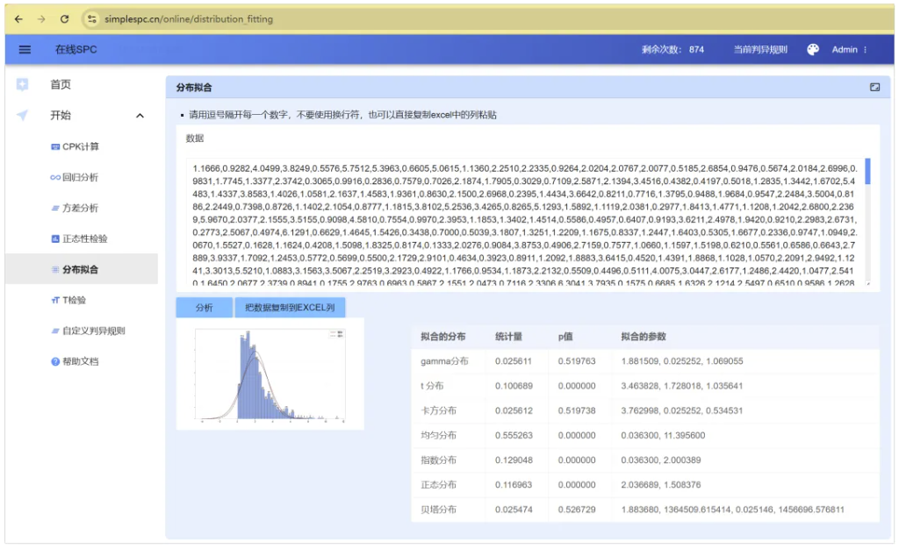This screenshot has width=899, height=549.
Task: Open the hamburger menu in header
Action: coord(25,50)
